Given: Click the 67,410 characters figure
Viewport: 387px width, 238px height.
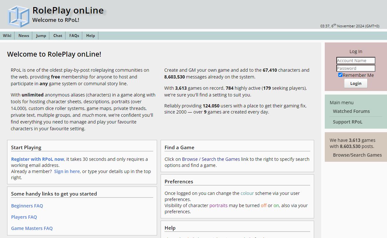Looking at the screenshot, I should [x=270, y=70].
